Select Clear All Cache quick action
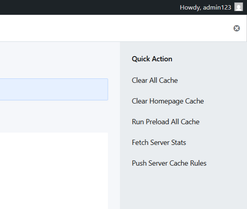The height and width of the screenshot is (209, 247). 155,80
